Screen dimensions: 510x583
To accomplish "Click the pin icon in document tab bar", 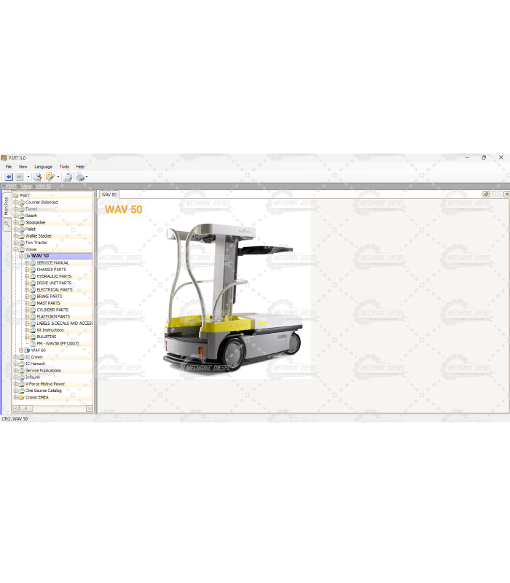I will pos(486,195).
